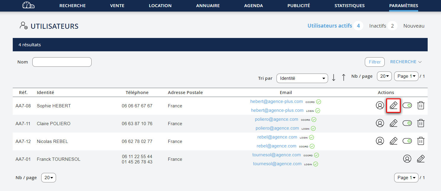441x191 pixels.
Task: Sort ascending with the up arrow
Action: [x=343, y=78]
